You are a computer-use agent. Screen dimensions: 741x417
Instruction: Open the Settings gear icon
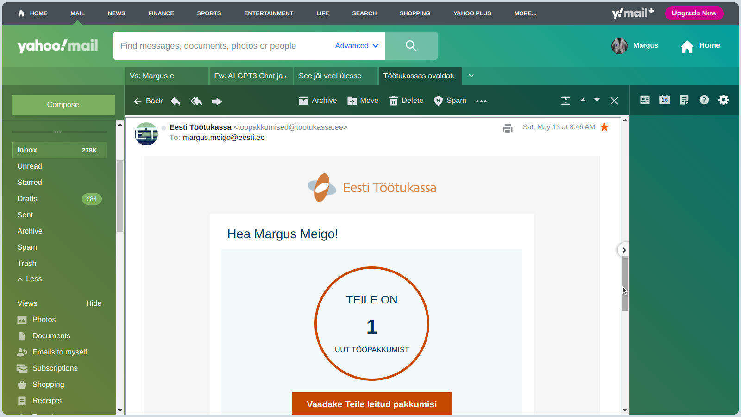click(723, 100)
